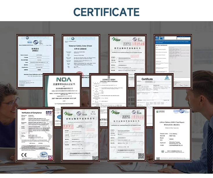Viewport: 213px width, 178px height.
Task: Open the air transport report next to CB certificate
Action: click(127, 54)
